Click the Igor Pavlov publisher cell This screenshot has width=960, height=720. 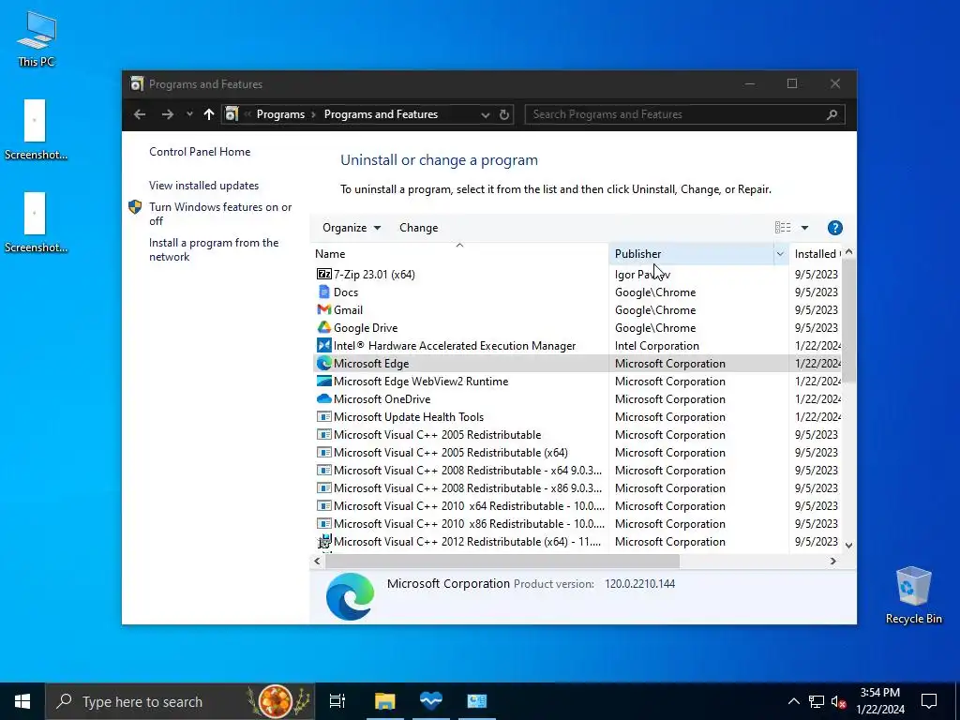coord(643,275)
